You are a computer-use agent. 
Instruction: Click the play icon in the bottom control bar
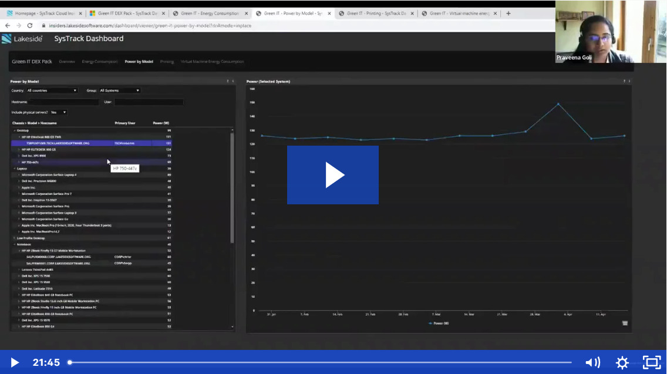[x=15, y=362]
